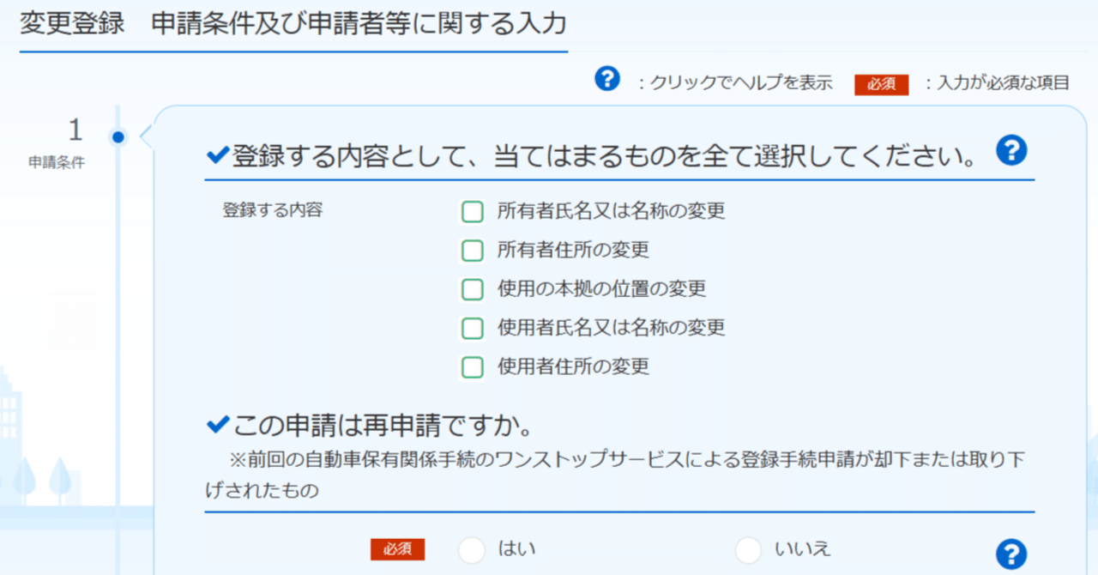Click the step 1 indicator dot
The image size is (1098, 575).
tap(118, 135)
